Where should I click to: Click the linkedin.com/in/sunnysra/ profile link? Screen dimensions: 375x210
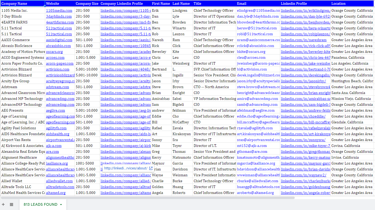point(303,140)
